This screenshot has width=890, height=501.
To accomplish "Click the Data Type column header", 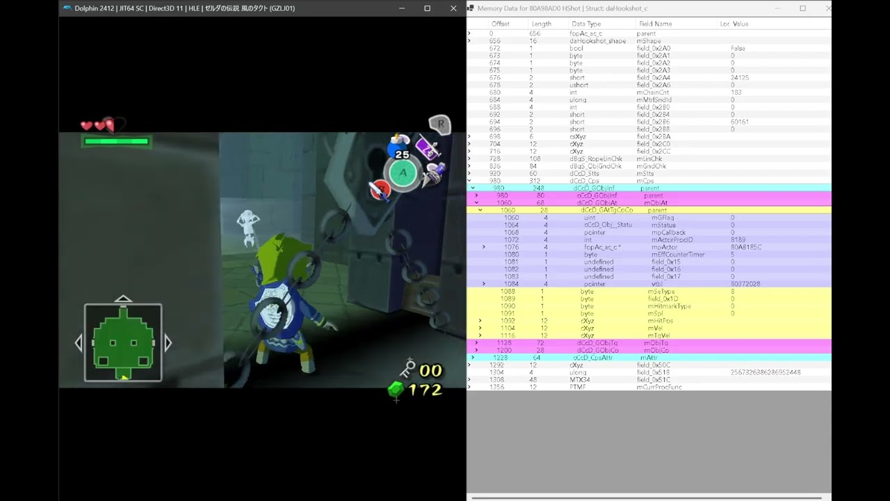I will click(x=586, y=24).
